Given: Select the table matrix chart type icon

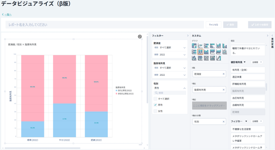Looking at the screenshot, I should pyautogui.click(x=194, y=46).
